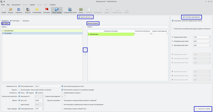Open Категории with the red flag icon

47,10
